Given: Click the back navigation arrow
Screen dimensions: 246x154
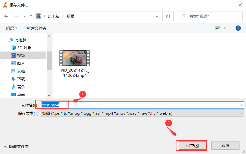Looking at the screenshot, I should pyautogui.click(x=7, y=16).
